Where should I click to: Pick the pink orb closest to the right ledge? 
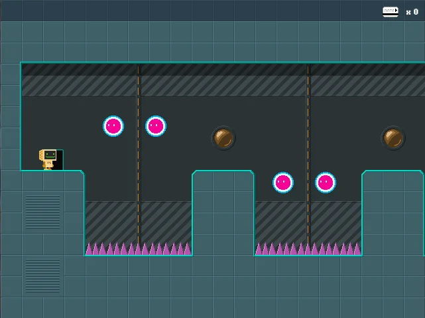[326, 183]
